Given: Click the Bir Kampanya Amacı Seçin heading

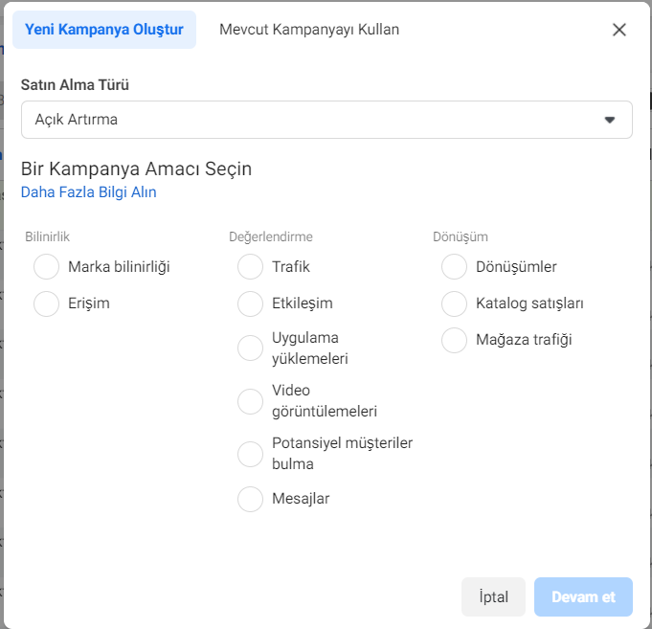Looking at the screenshot, I should 137,169.
